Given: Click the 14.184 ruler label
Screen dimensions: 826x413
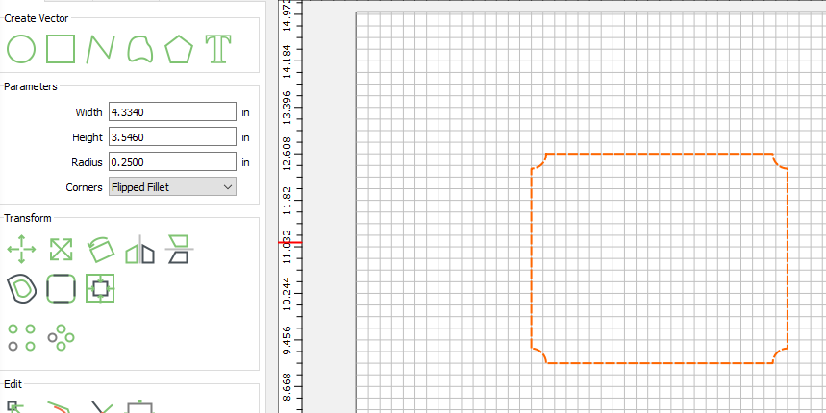Looking at the screenshot, I should 288,62.
